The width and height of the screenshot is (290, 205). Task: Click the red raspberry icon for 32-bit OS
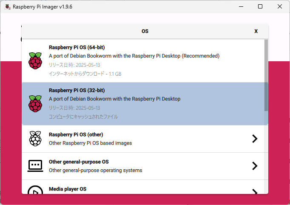pos(35,104)
